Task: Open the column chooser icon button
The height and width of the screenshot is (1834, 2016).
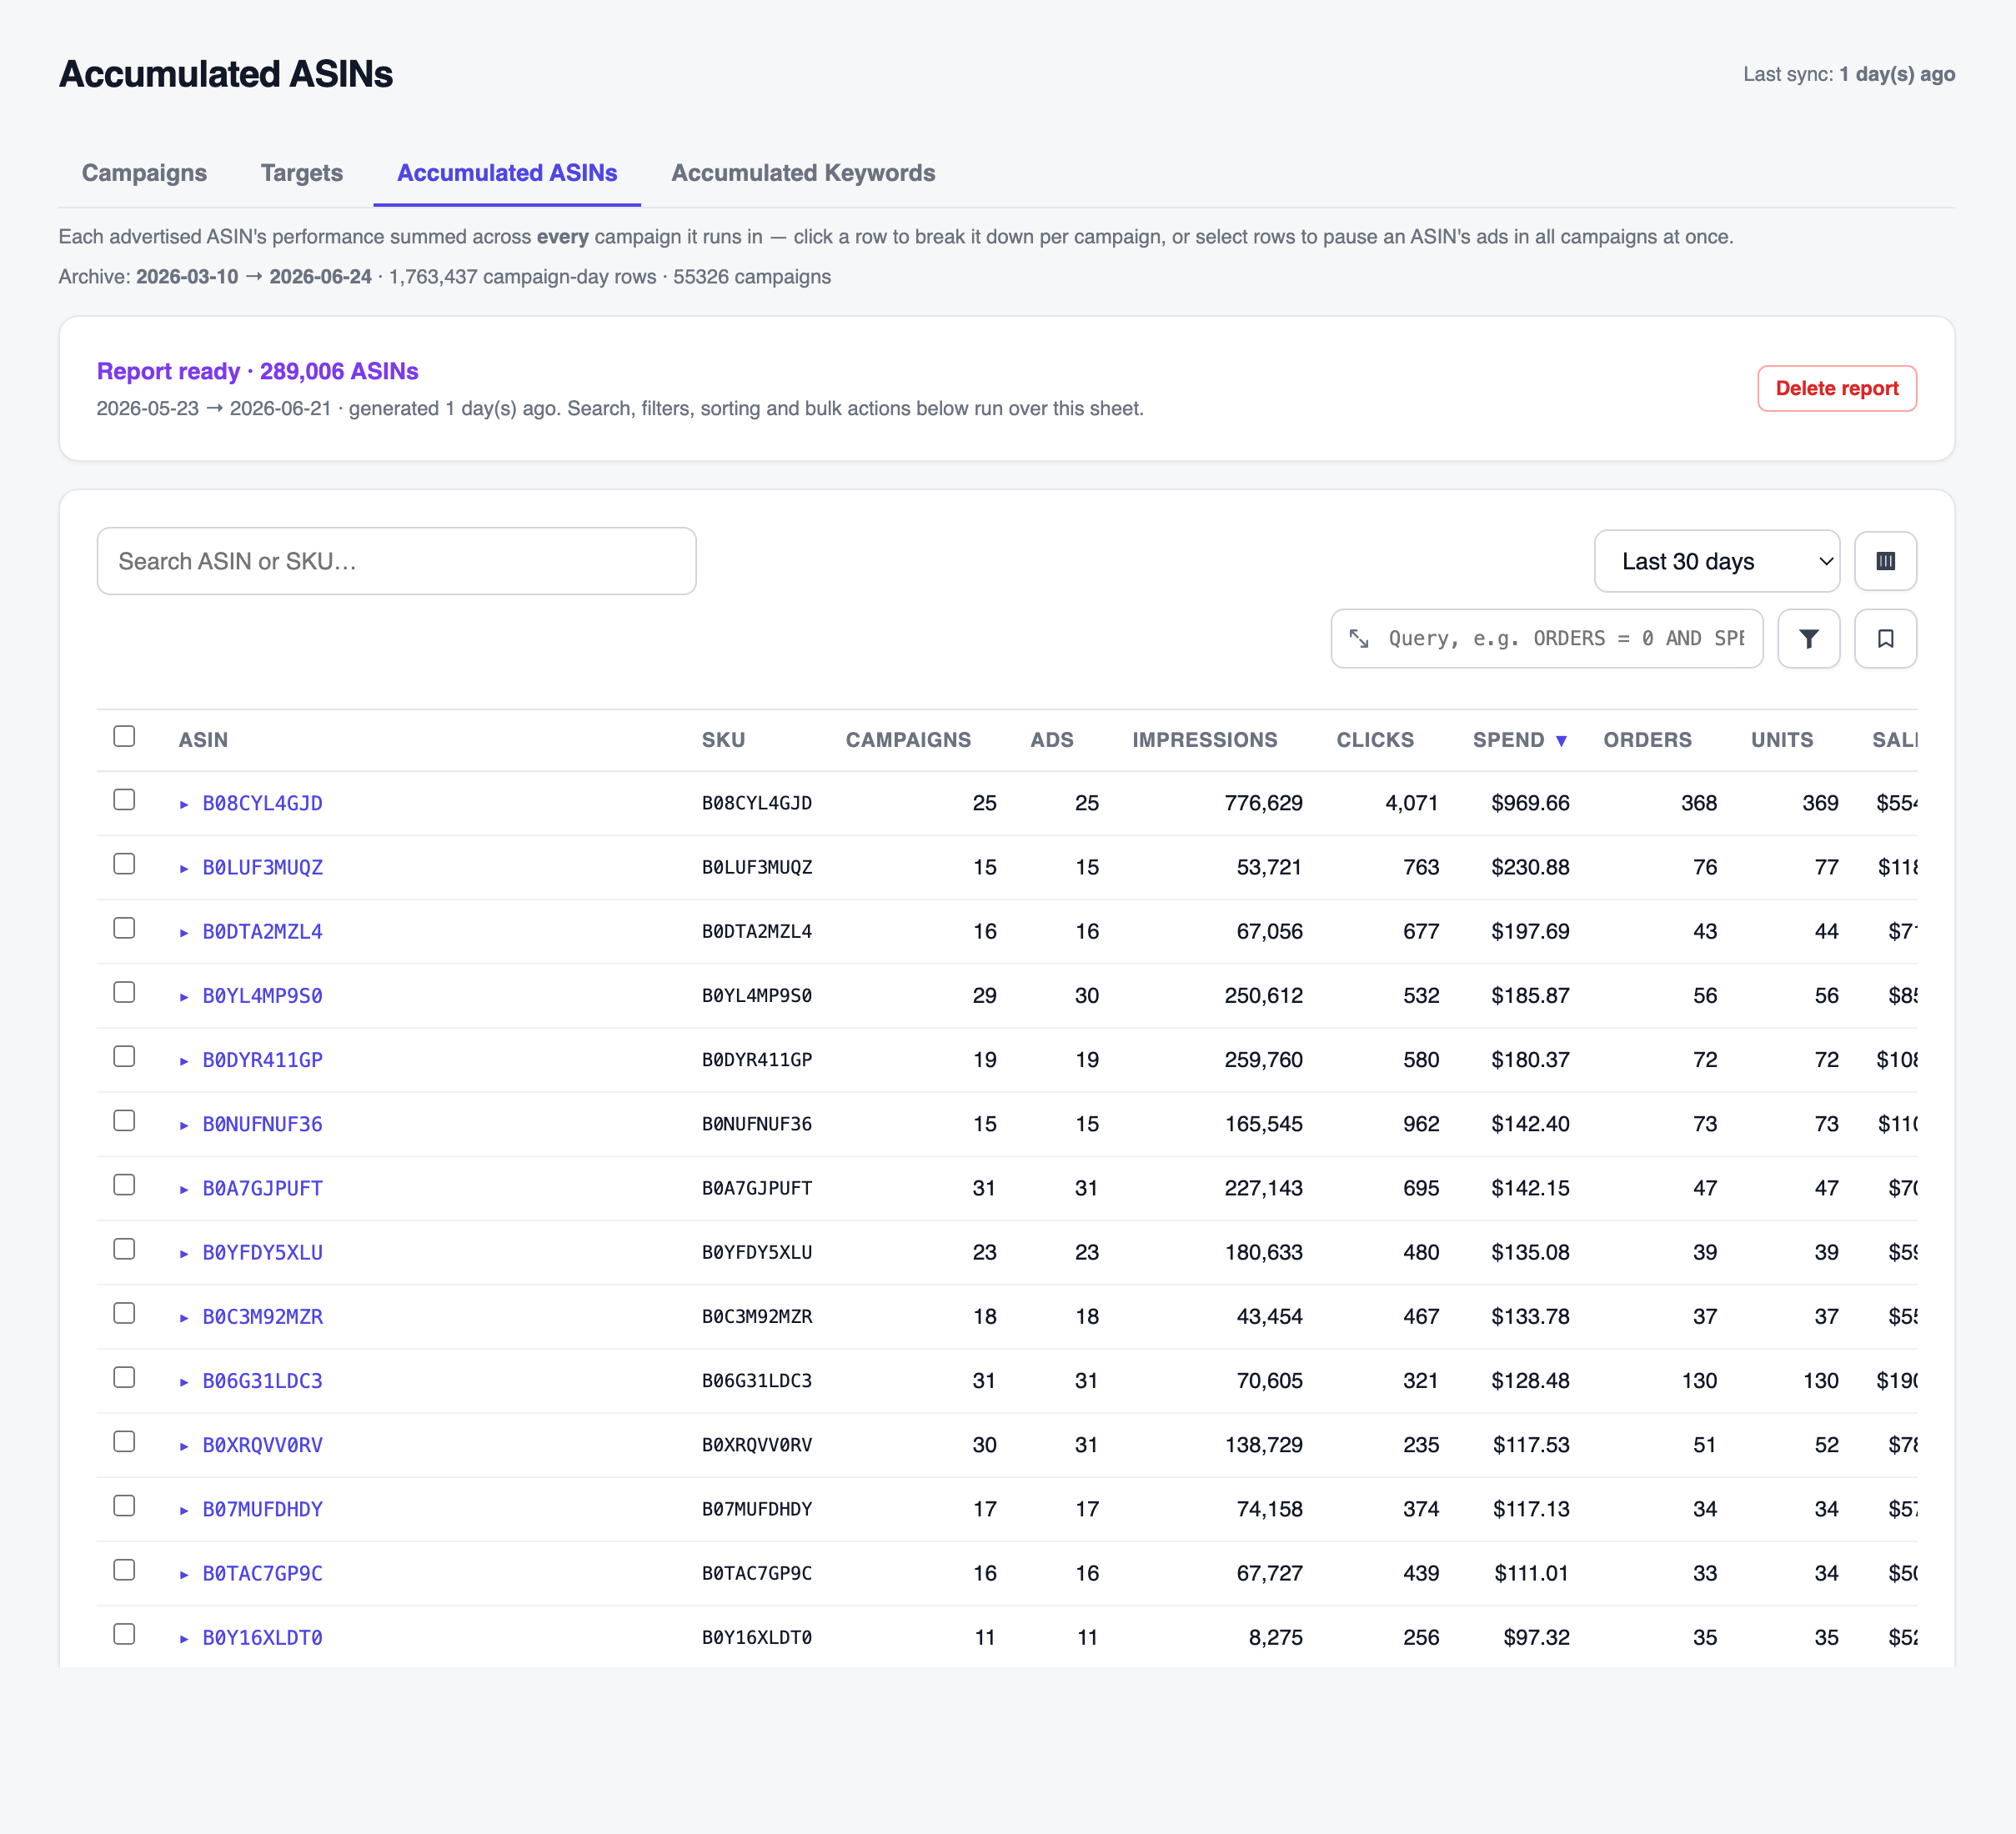Action: 1885,561
